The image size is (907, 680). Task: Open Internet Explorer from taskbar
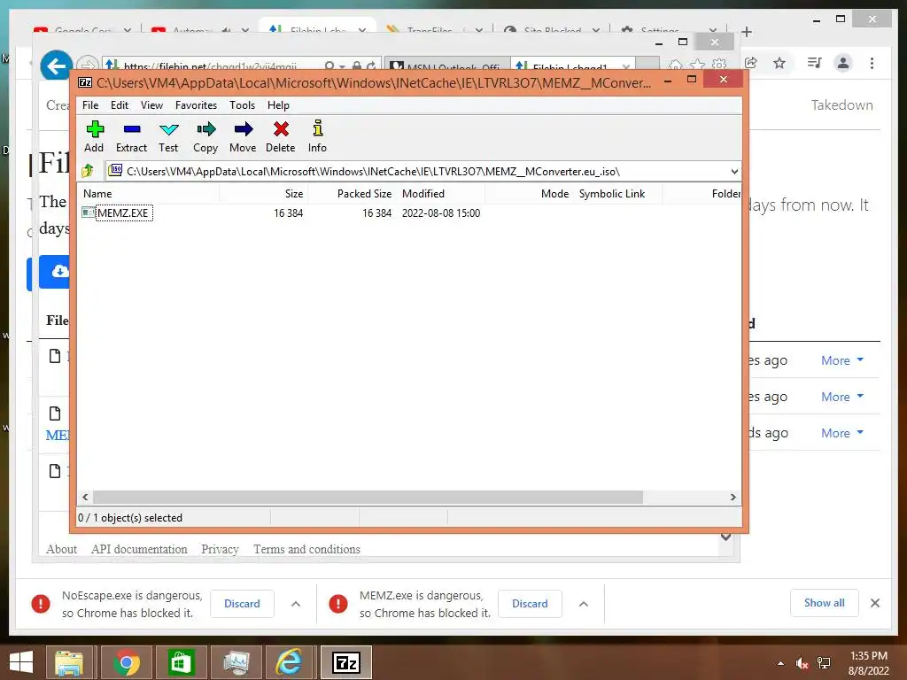[x=288, y=662]
